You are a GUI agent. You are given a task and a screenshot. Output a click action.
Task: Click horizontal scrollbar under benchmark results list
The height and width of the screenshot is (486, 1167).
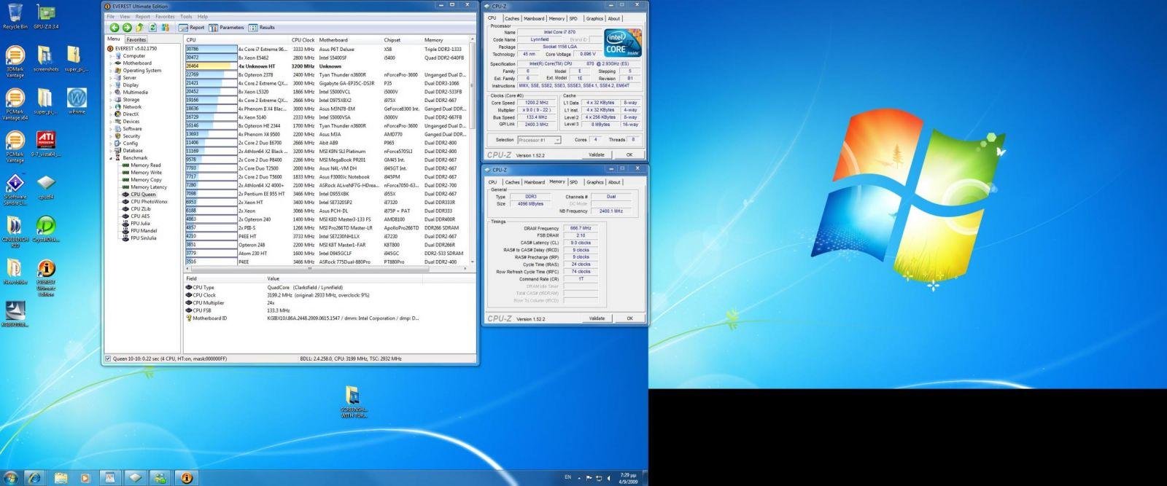click(x=325, y=268)
